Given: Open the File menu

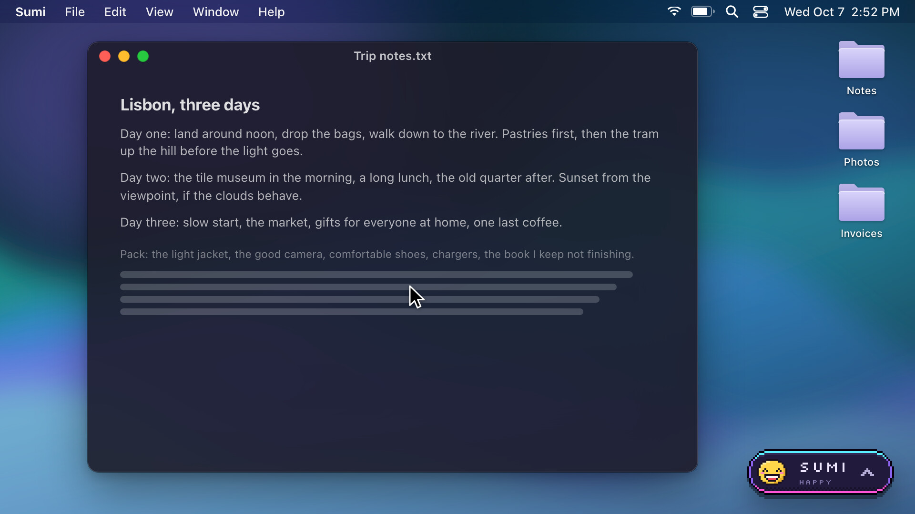Looking at the screenshot, I should pos(75,12).
